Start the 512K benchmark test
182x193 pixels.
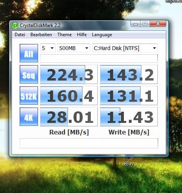pos(29,96)
